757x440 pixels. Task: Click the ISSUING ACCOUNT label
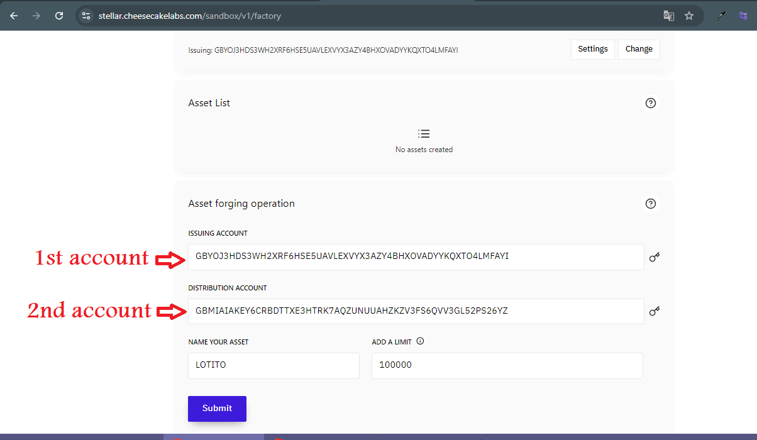click(218, 233)
